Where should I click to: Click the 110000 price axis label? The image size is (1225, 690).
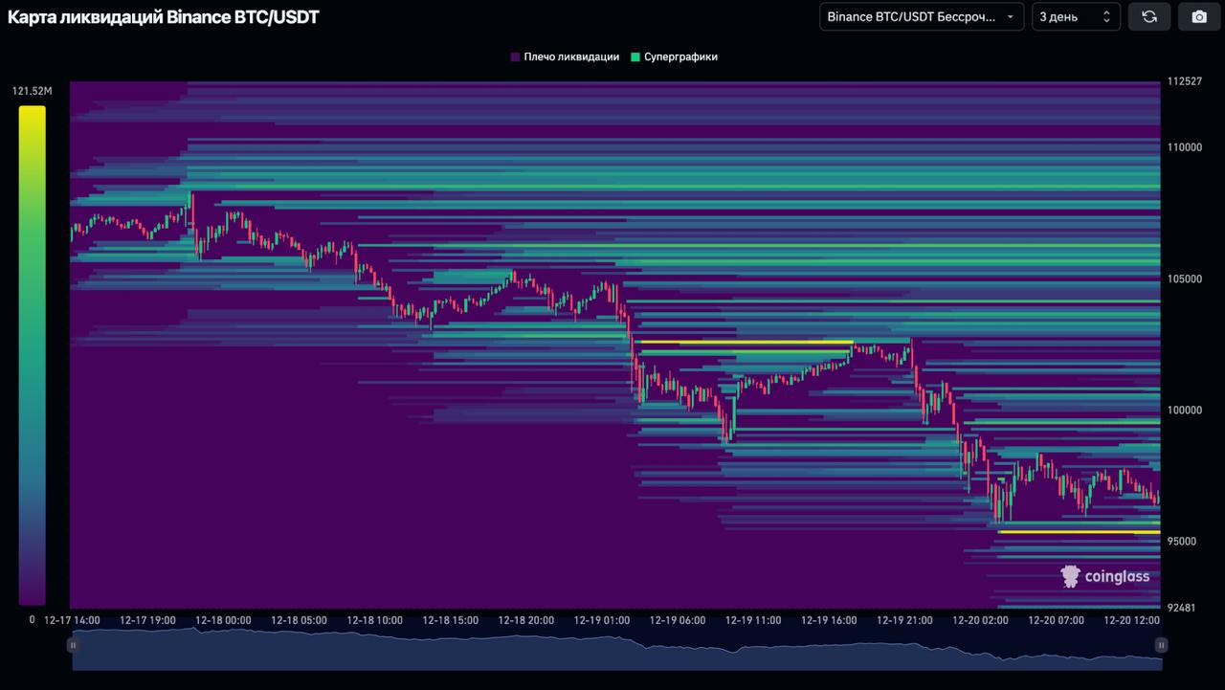(x=1184, y=147)
